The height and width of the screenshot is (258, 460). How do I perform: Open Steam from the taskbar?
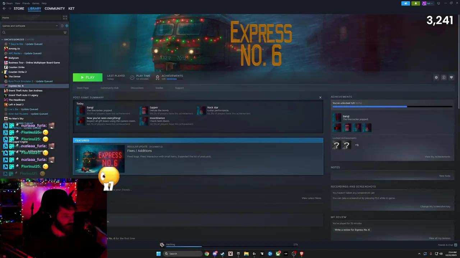(x=222, y=254)
